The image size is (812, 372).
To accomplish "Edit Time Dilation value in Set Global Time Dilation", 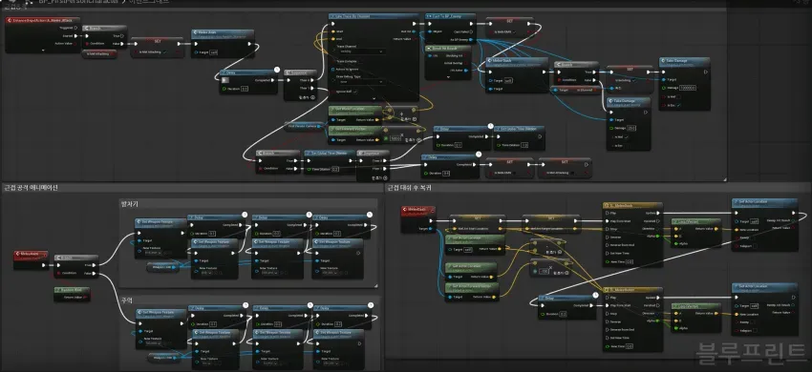I will [335, 169].
